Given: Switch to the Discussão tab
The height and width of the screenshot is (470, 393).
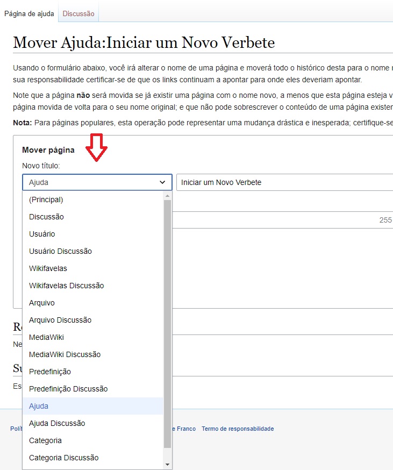Looking at the screenshot, I should (x=78, y=13).
